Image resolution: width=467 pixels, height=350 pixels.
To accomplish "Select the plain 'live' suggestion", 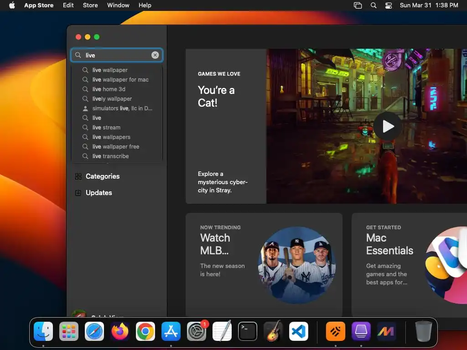I will (x=117, y=118).
